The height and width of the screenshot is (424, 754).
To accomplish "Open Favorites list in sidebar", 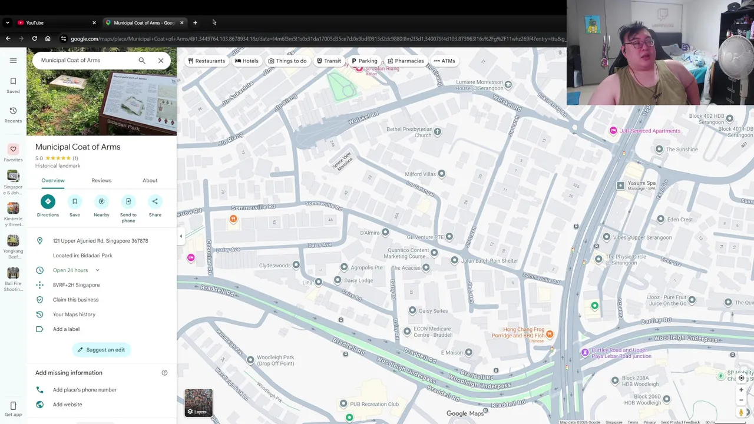I will pyautogui.click(x=13, y=153).
